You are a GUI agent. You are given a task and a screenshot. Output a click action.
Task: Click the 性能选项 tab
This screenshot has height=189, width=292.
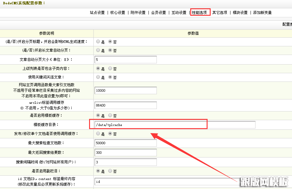[x=200, y=13]
